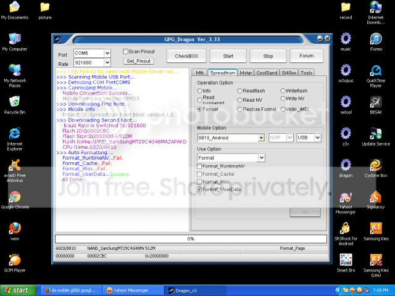Open Yahoo! Messenger from the taskbar
Viewport: 395px width, 296px height.
click(x=133, y=290)
